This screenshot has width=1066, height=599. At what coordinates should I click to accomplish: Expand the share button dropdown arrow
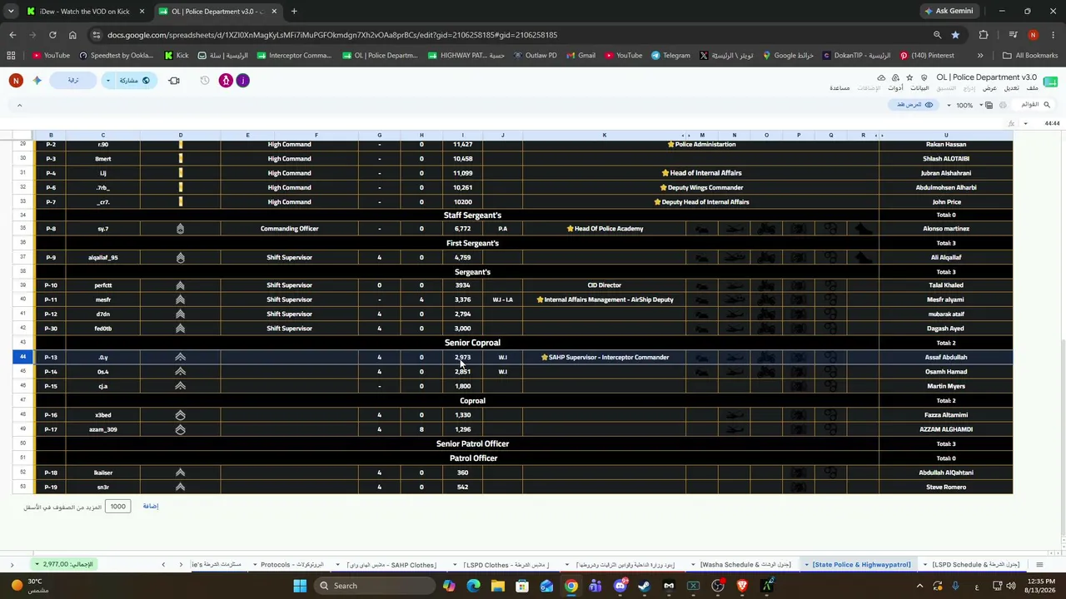pyautogui.click(x=108, y=81)
